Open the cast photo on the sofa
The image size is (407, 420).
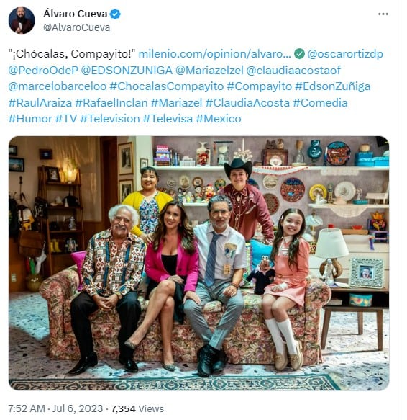coord(198,263)
